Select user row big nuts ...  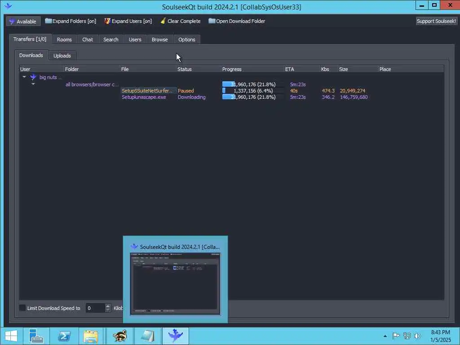point(50,77)
